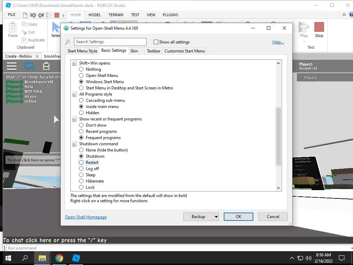
Task: Click the network icon in system tray
Action: tap(300, 258)
